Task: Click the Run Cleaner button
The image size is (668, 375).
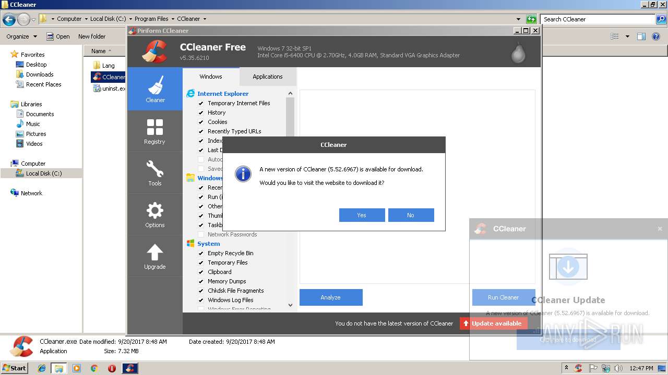Action: pyautogui.click(x=504, y=297)
